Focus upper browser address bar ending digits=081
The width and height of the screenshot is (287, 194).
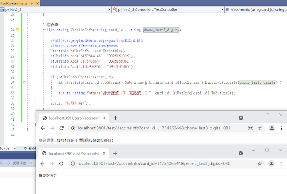154,128
